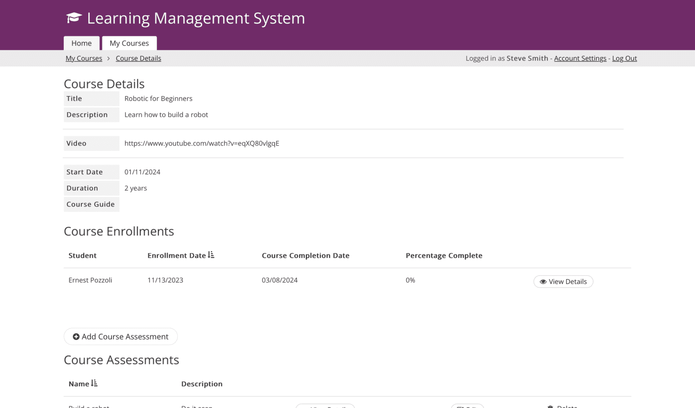Viewport: 695px width, 408px height.
Task: Log out of the system
Action: [x=624, y=58]
